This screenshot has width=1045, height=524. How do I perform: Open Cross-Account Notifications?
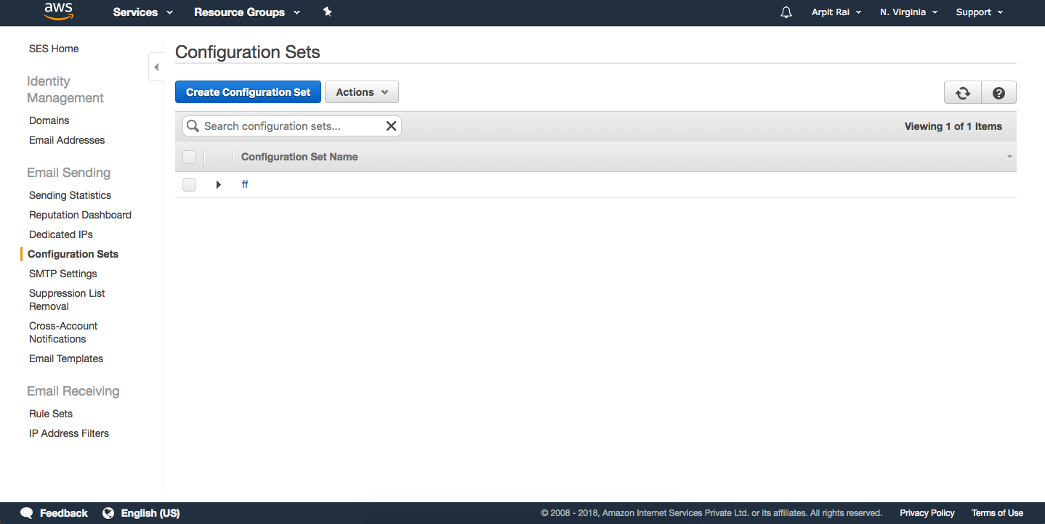[x=63, y=332]
